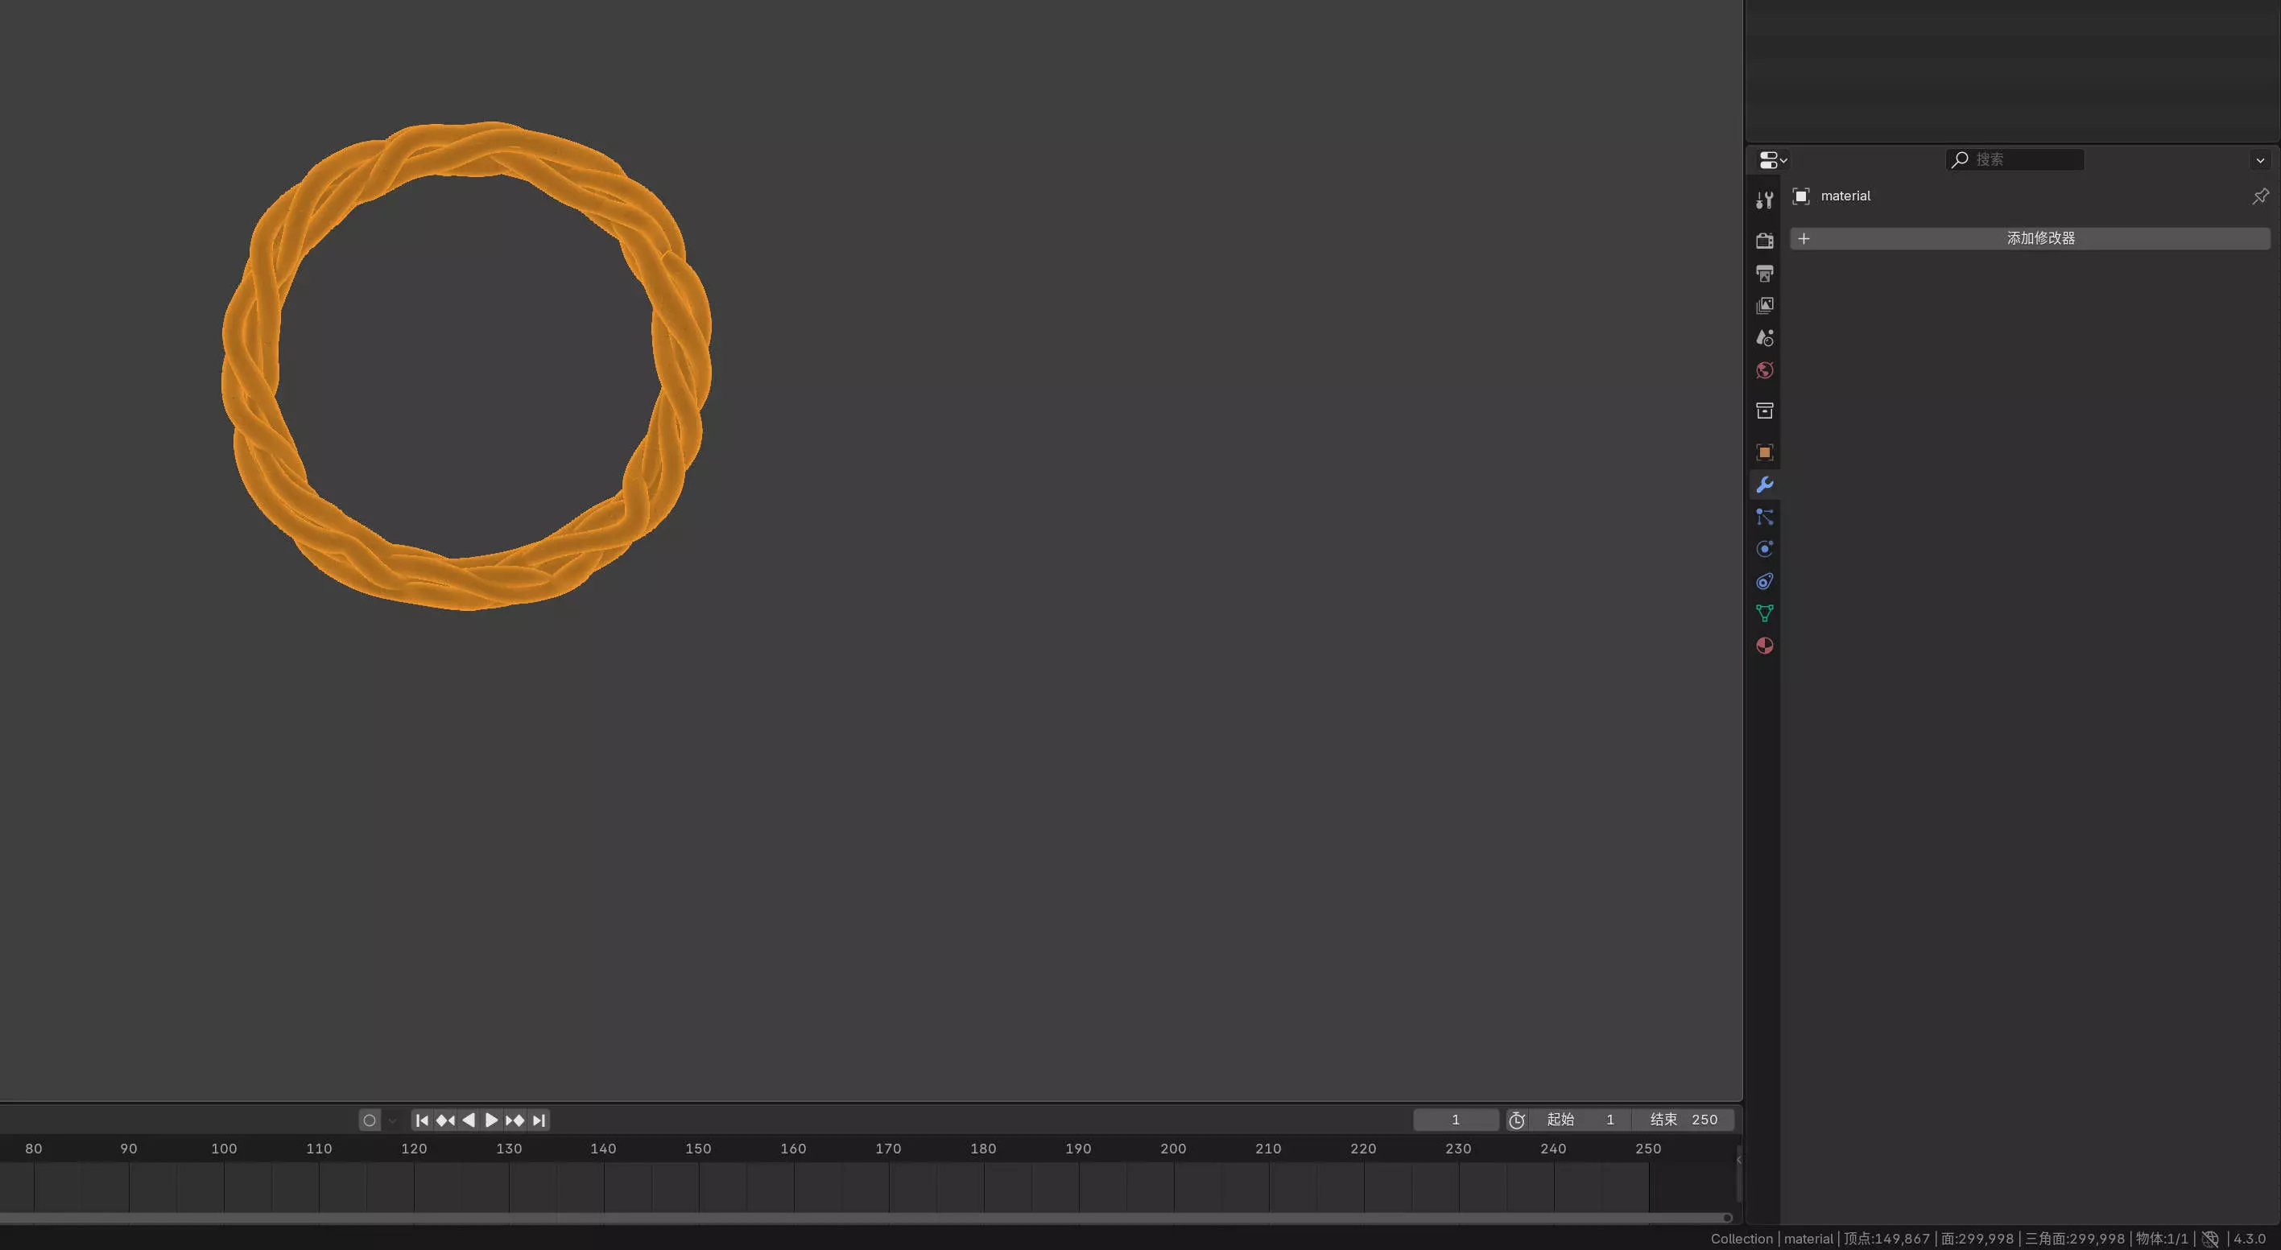2281x1250 pixels.
Task: Expand the timeline sidebar arrow
Action: [1738, 1160]
